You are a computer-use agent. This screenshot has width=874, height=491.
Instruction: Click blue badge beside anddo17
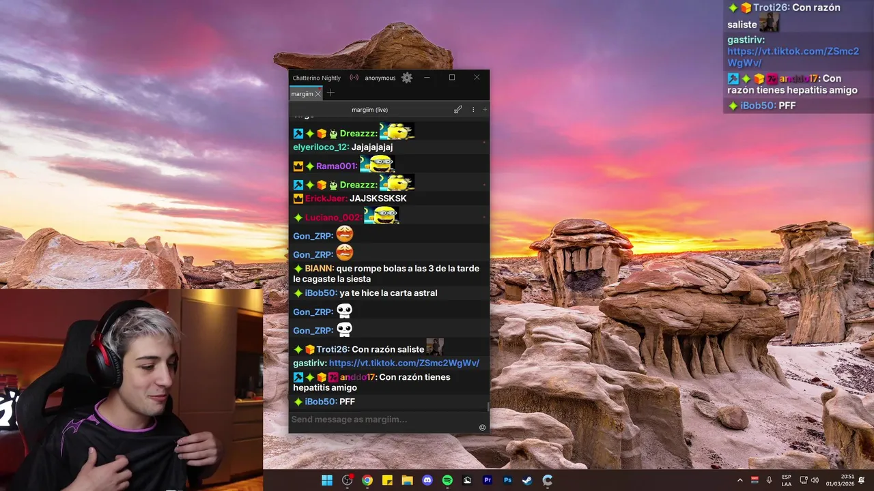(x=298, y=377)
